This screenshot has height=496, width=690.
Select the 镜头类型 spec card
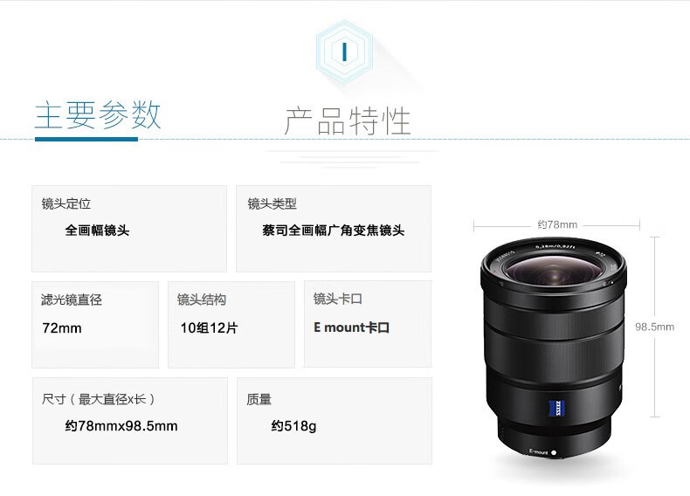pyautogui.click(x=334, y=229)
